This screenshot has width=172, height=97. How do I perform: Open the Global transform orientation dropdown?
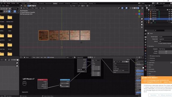(x=74, y=6)
